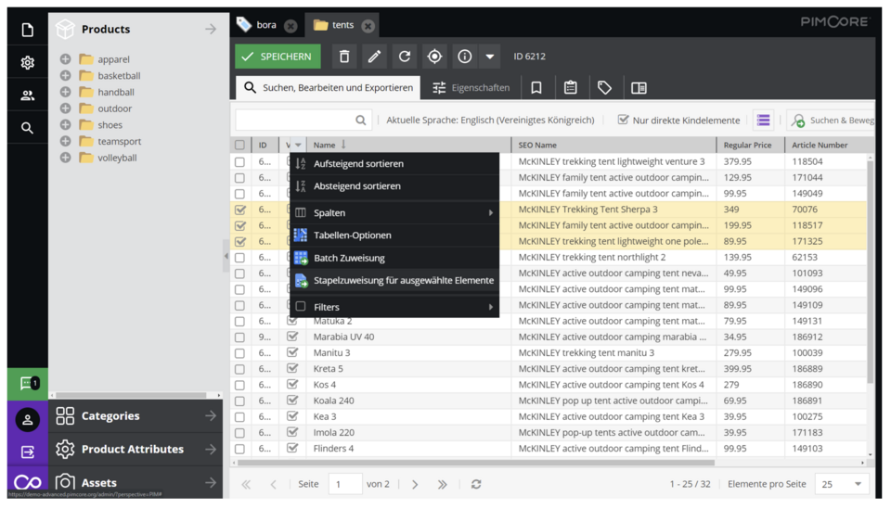
Task: Close the tents tab
Action: 368,26
